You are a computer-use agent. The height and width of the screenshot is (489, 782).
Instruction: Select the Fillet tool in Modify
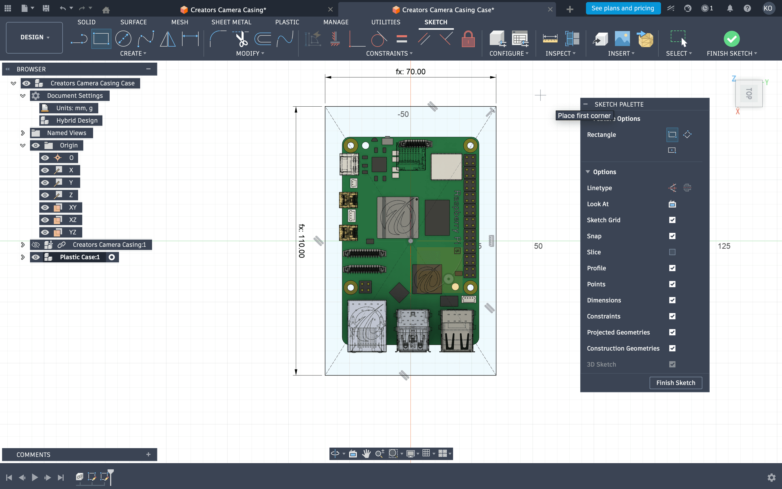click(x=218, y=39)
